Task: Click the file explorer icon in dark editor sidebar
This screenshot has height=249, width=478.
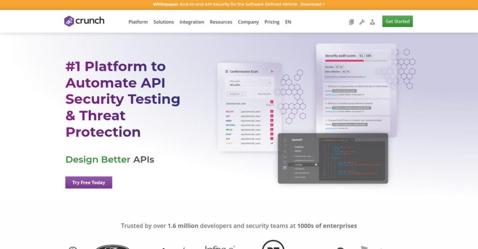Action: (x=285, y=140)
